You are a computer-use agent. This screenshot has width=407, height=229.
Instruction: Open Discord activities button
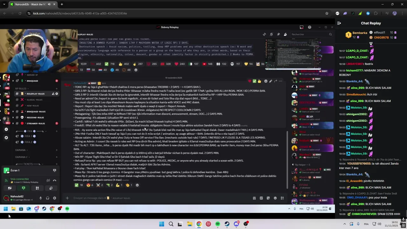tap(37, 188)
